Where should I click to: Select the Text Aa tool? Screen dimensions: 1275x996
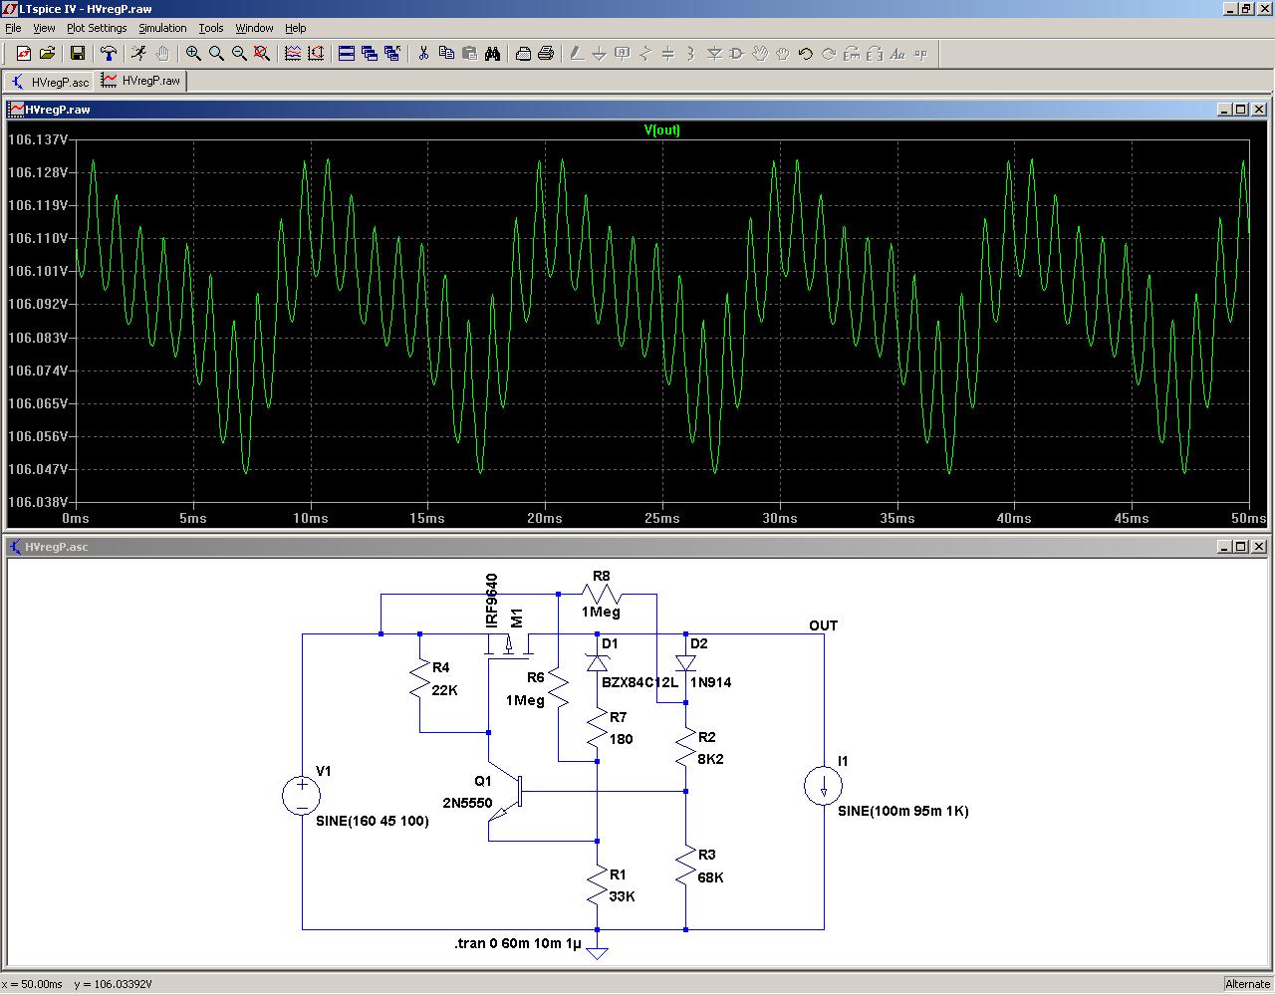[897, 54]
